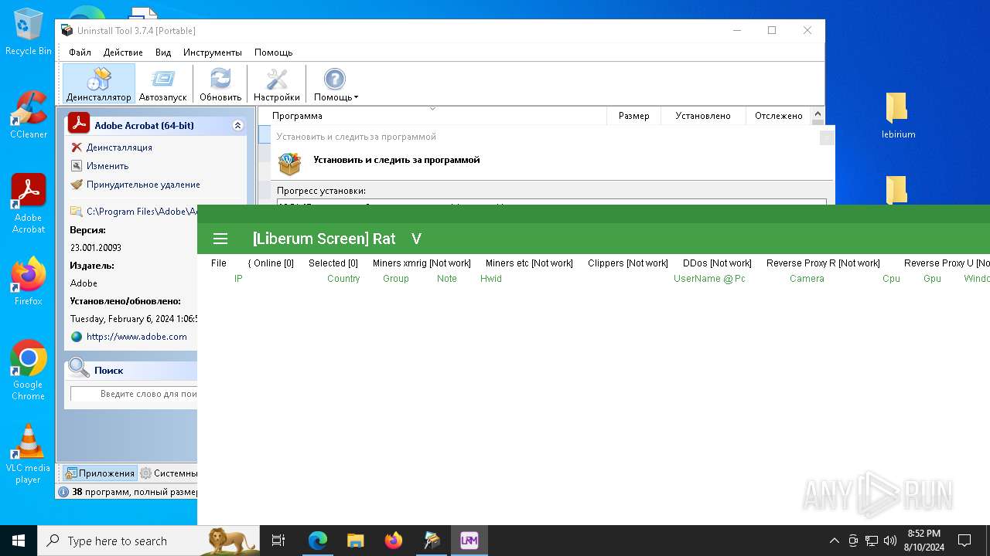The image size is (990, 556).
Task: Click the UserName @ Pc column header
Action: (709, 279)
